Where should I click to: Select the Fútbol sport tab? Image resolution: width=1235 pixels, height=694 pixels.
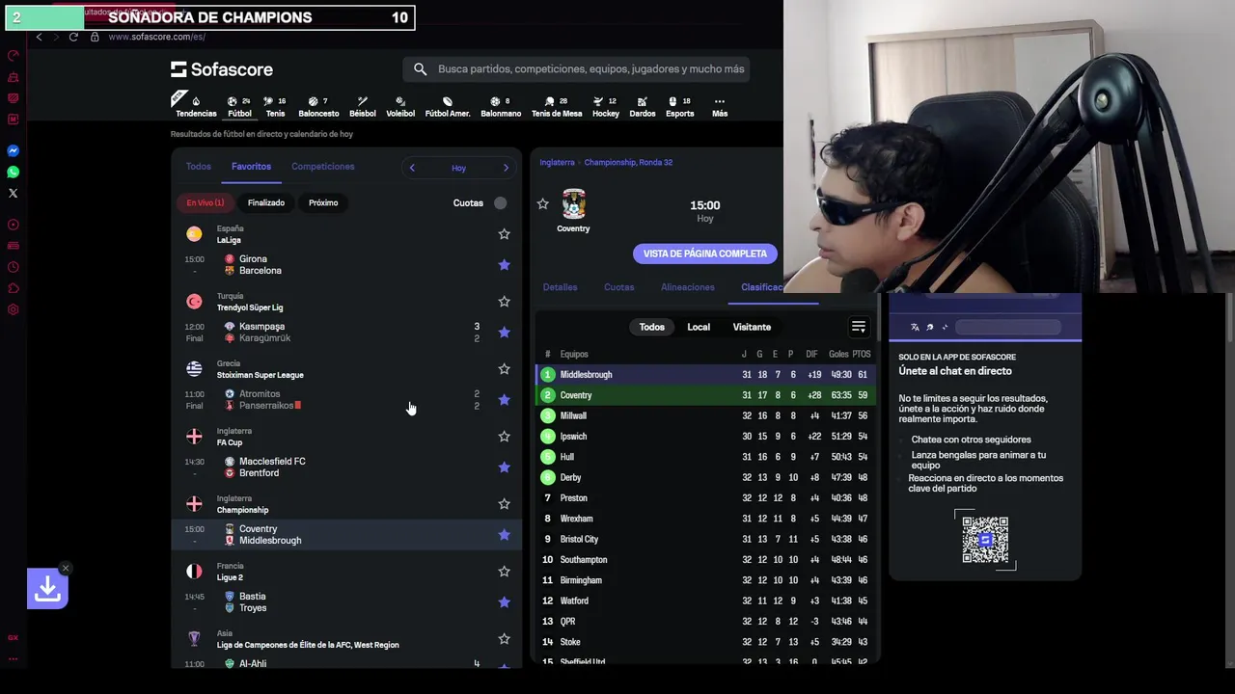click(x=239, y=106)
